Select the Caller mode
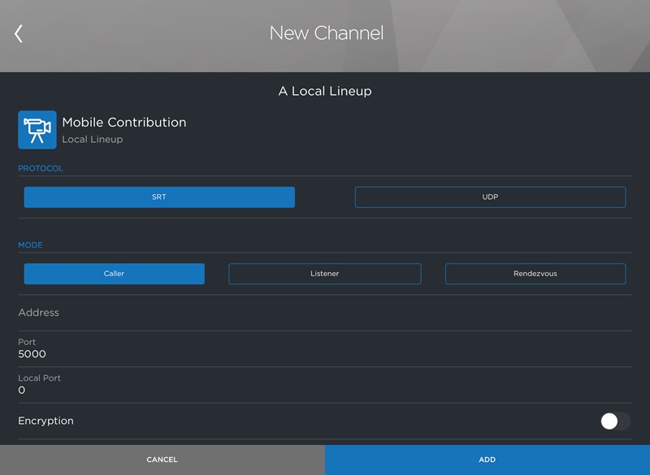Screen dimensions: 650x475 point(114,274)
